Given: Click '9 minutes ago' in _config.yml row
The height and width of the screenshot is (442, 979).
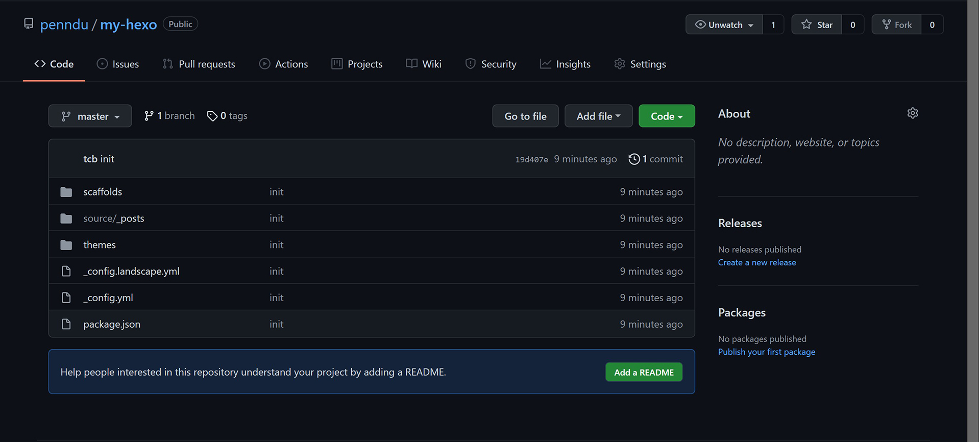Looking at the screenshot, I should pyautogui.click(x=651, y=298).
